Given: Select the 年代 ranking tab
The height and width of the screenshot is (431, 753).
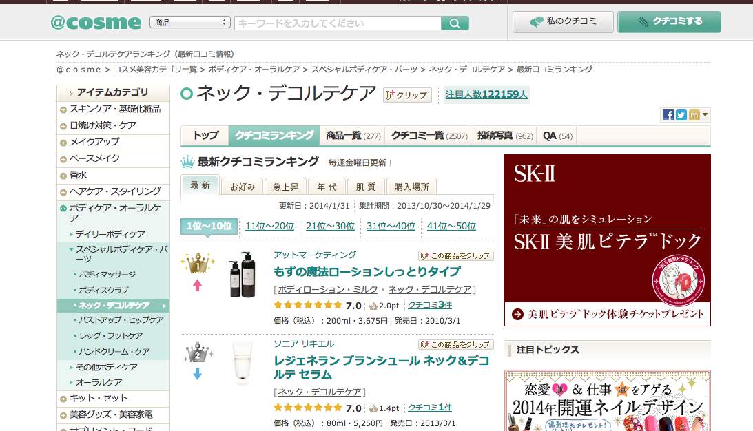Looking at the screenshot, I should point(327,187).
